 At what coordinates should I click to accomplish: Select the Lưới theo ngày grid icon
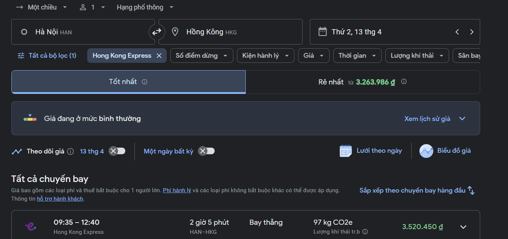point(345,150)
